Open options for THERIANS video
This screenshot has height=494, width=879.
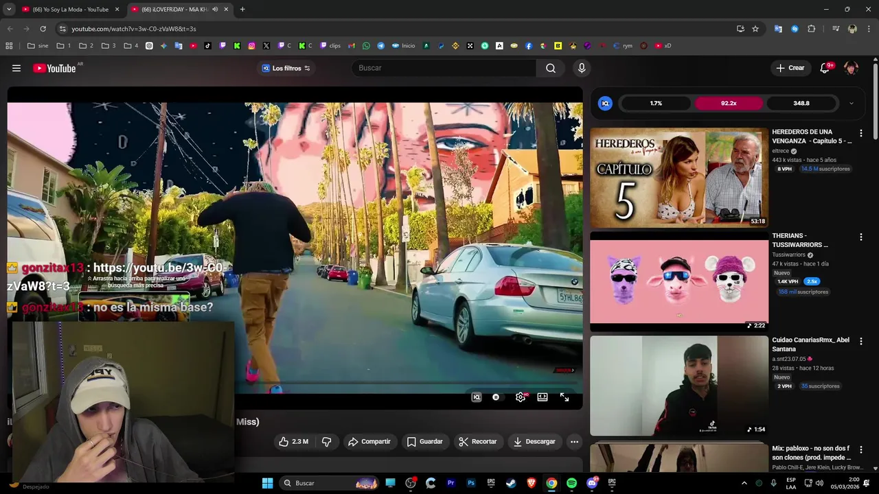pyautogui.click(x=860, y=237)
